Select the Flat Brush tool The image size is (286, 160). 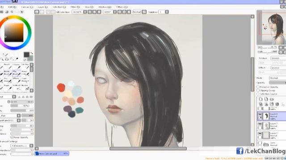[x=16, y=73]
